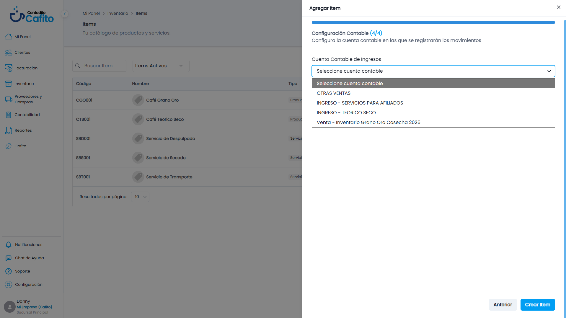The image size is (566, 318).
Task: Click the SBS001 code cell
Action: pos(83,158)
